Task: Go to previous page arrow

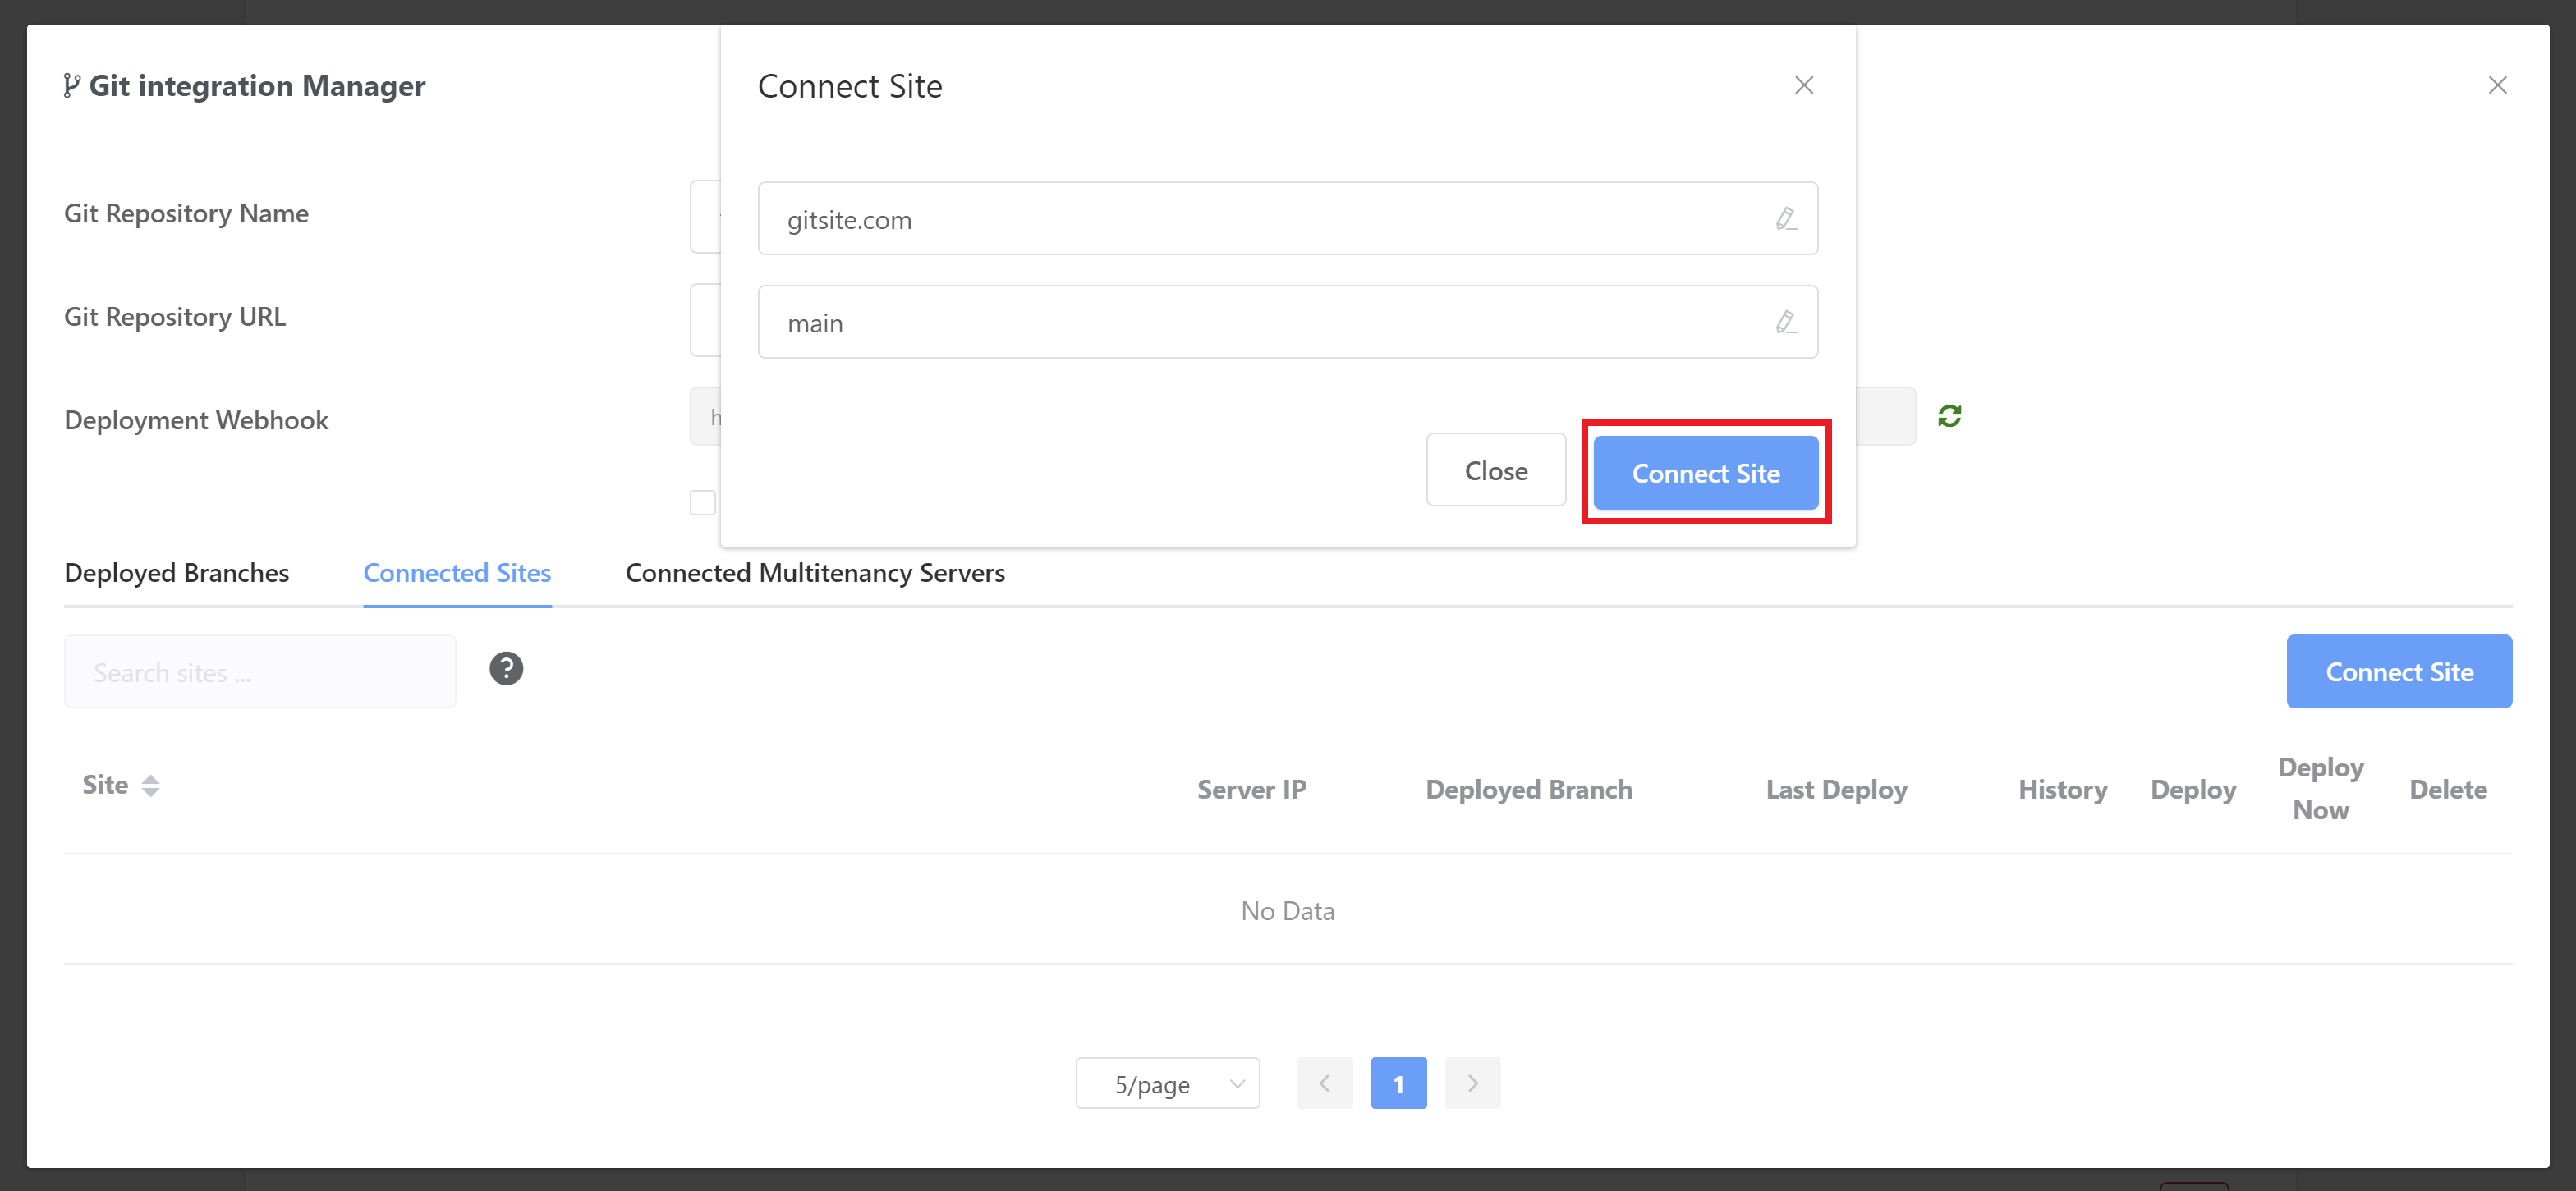Action: [1324, 1083]
